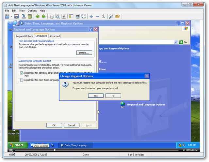
Task: Zoom in with the blue plus icon
Action: click(91, 16)
